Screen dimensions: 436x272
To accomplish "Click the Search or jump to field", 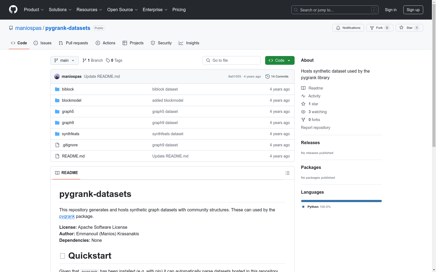I will (x=335, y=10).
